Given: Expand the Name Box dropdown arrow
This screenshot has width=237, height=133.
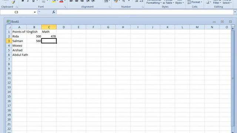Looking at the screenshot, I should (35, 12).
